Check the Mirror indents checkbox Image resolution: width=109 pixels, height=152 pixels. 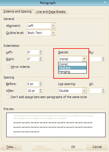click(8, 67)
